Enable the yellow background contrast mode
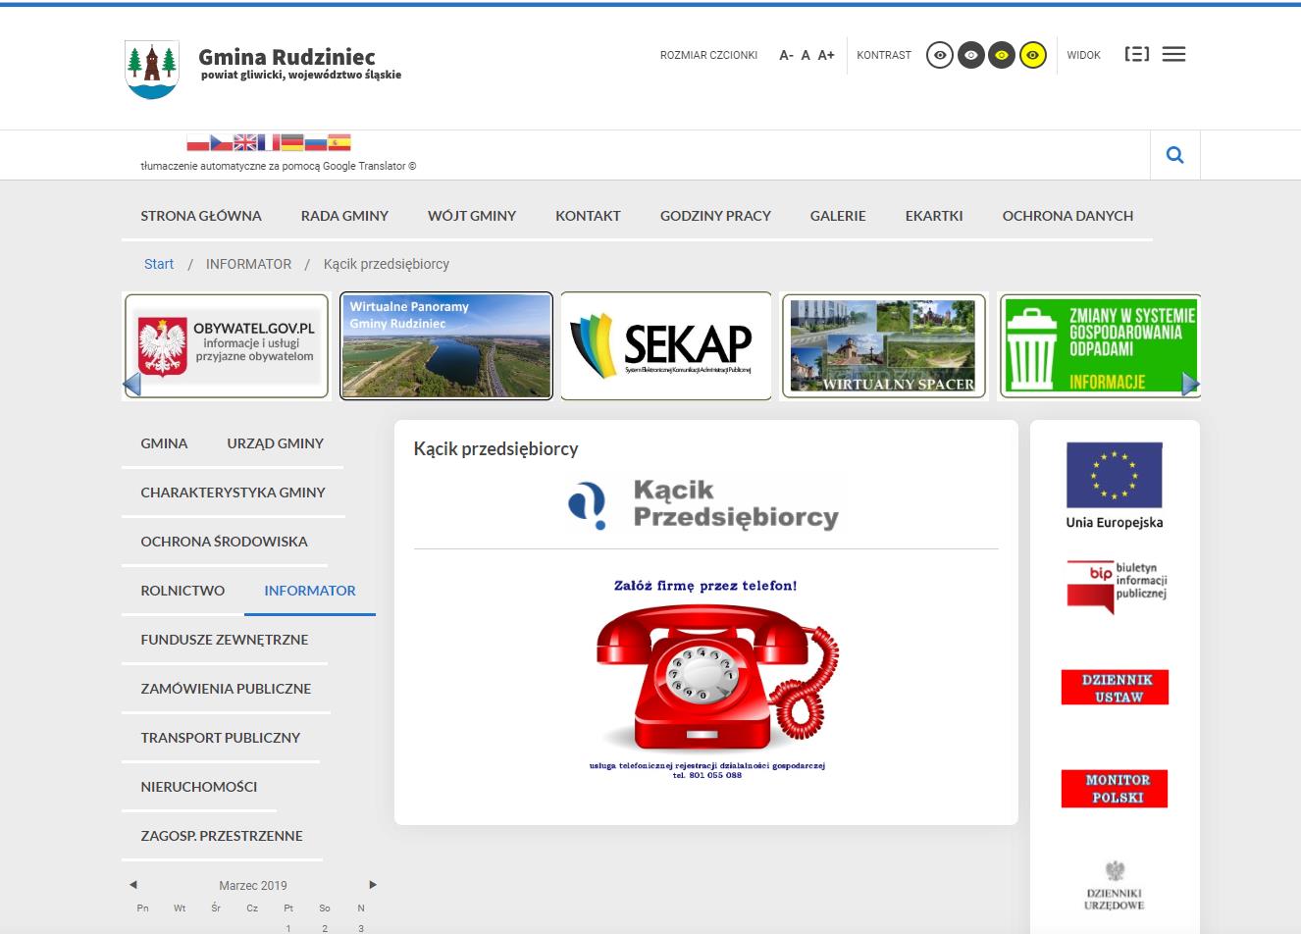The height and width of the screenshot is (934, 1301). tap(1032, 56)
